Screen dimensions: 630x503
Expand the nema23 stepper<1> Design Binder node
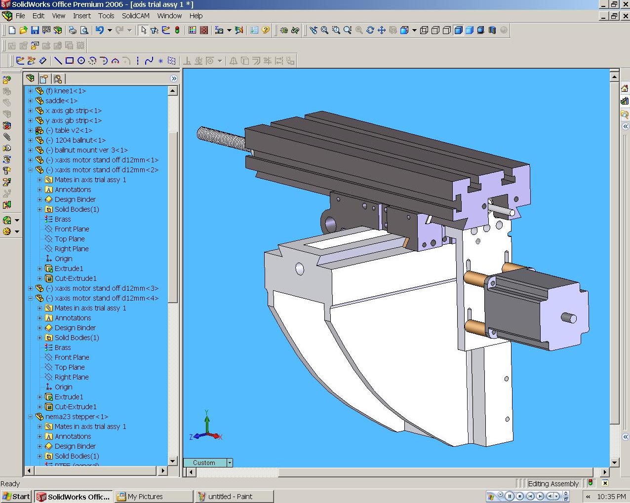point(40,446)
